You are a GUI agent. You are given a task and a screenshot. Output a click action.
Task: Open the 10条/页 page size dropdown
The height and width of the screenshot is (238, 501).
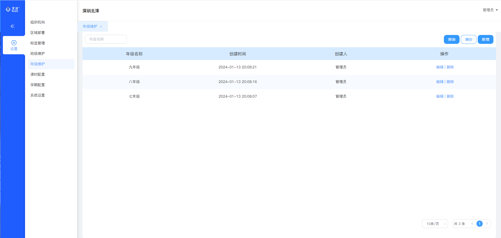pyautogui.click(x=435, y=224)
